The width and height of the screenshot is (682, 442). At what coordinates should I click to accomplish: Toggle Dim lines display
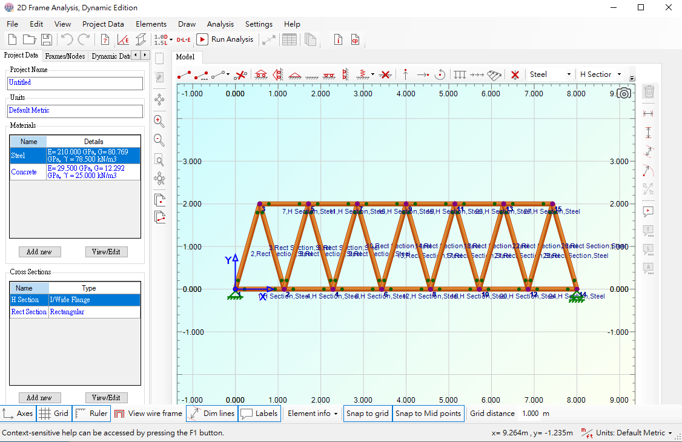(x=212, y=414)
